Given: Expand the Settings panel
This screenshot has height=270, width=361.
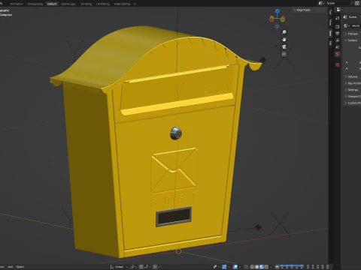Looking at the screenshot, I should pos(352,90).
